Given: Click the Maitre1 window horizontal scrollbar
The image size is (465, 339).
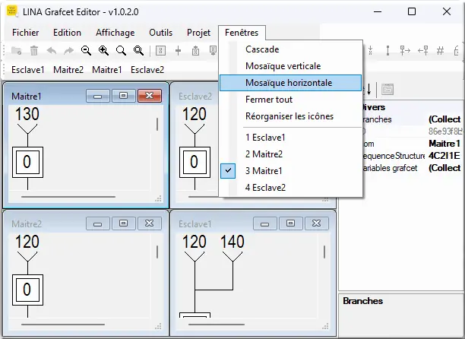Looking at the screenshot, I should click(x=68, y=197).
